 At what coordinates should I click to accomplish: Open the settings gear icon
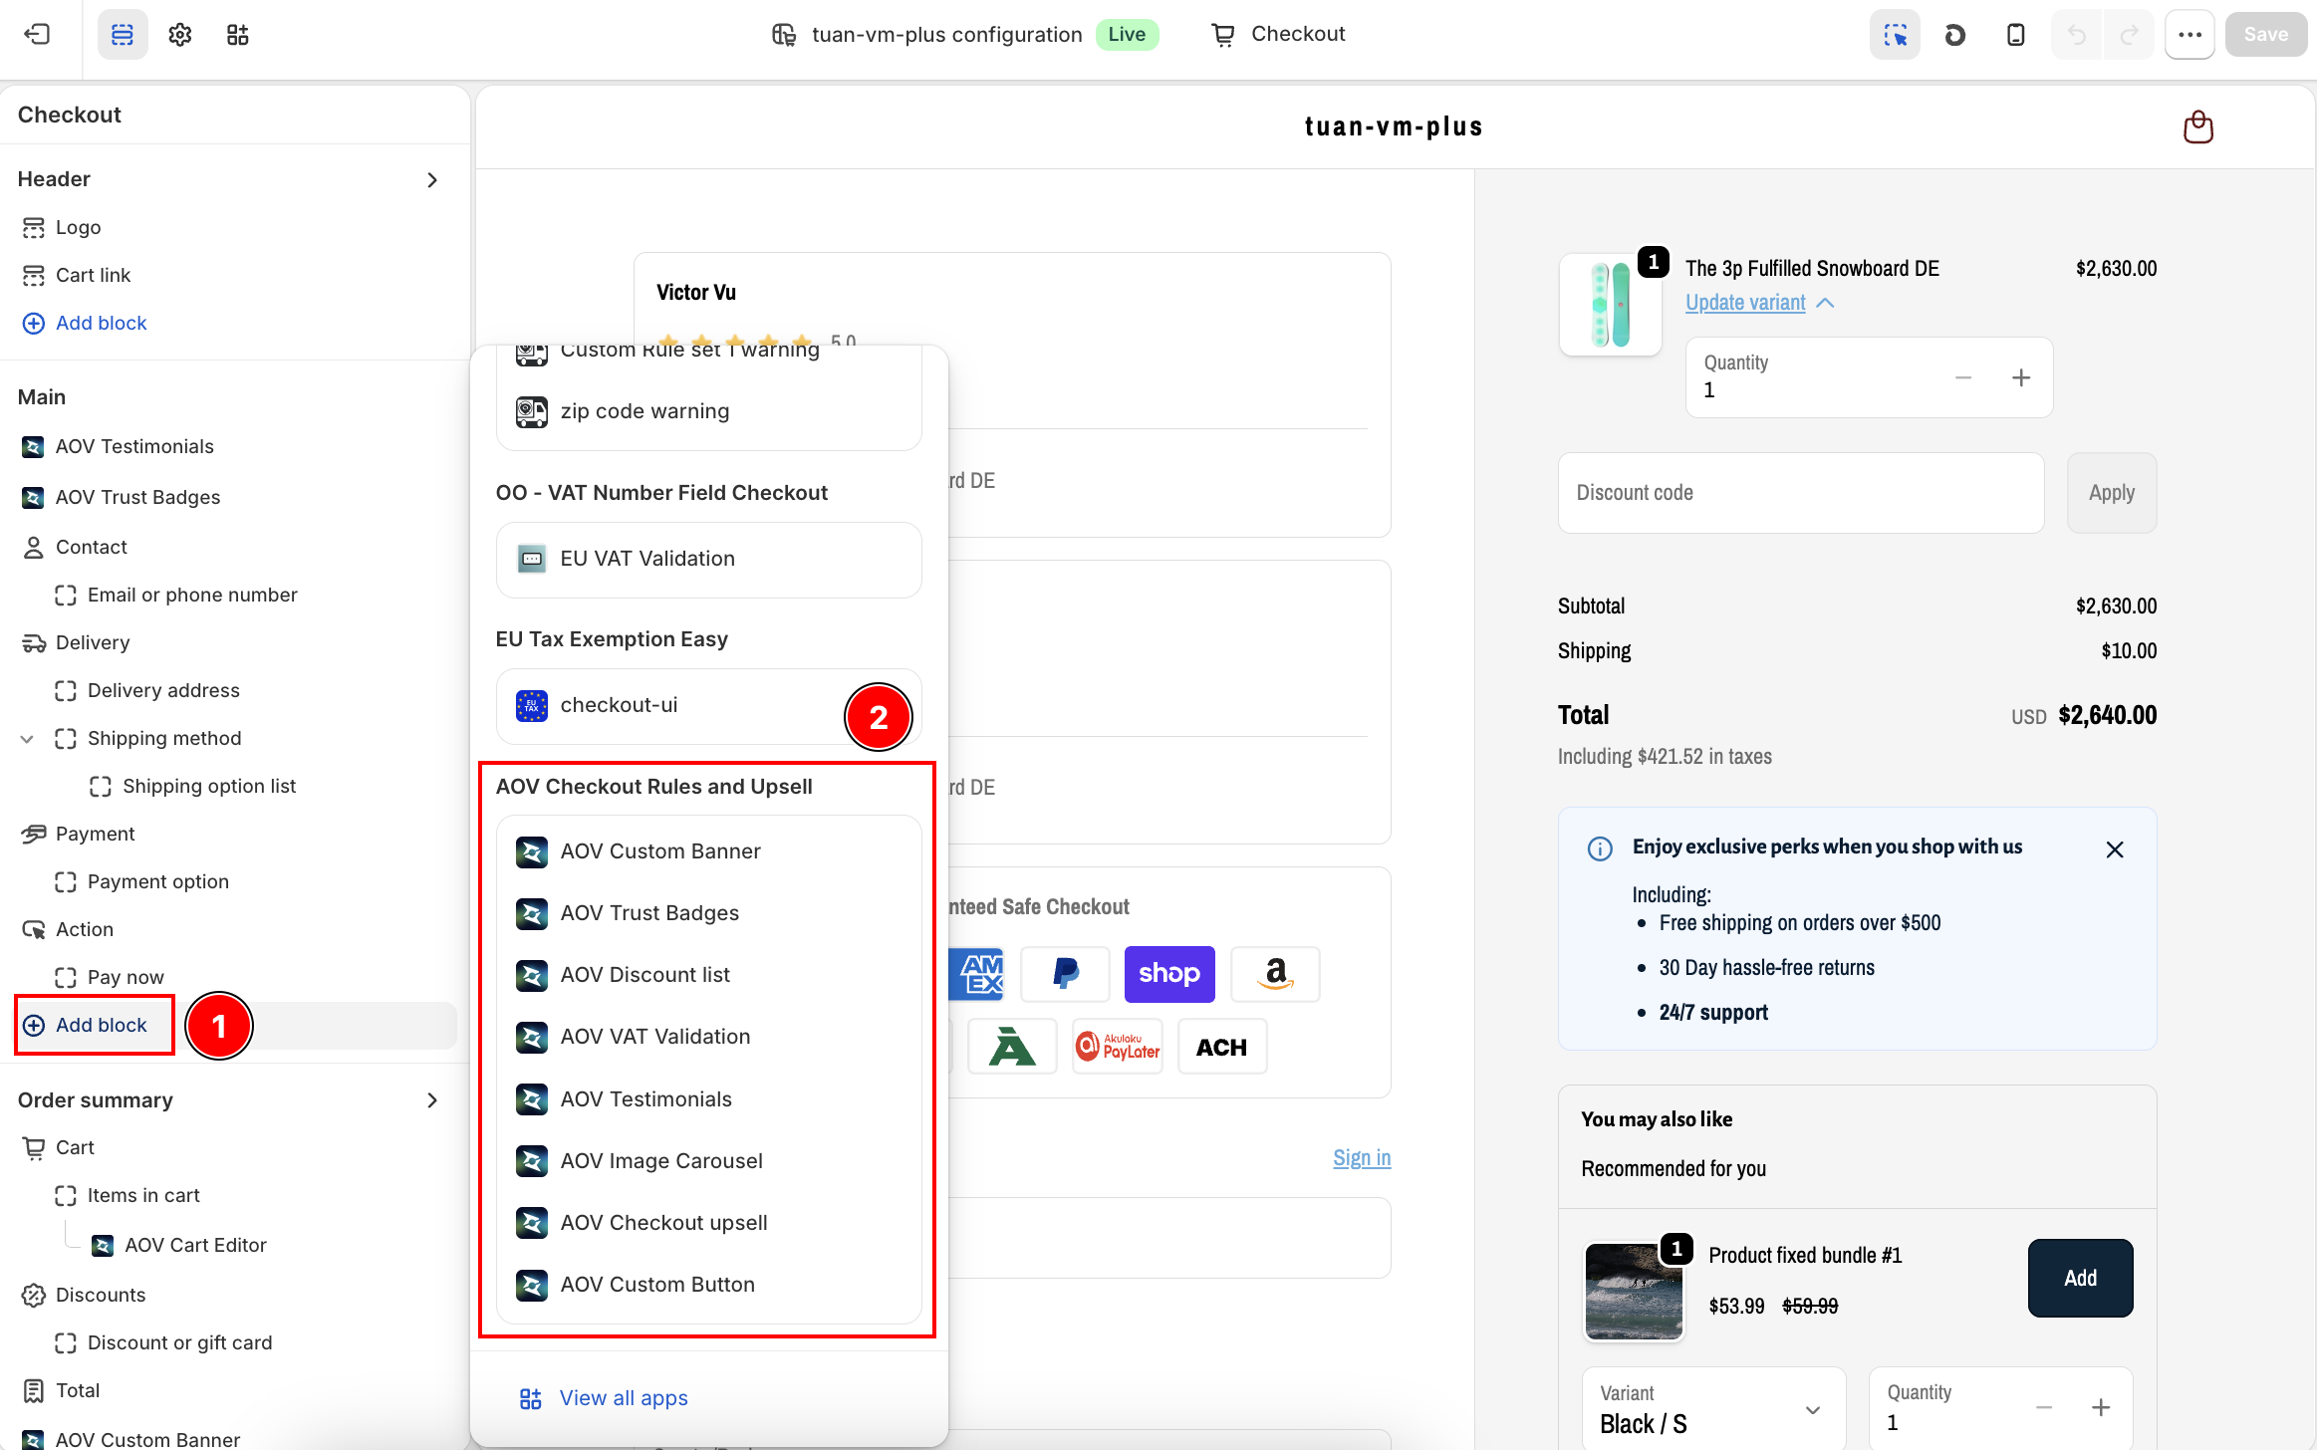pyautogui.click(x=180, y=35)
